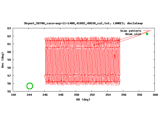Click the y-axis tick label 58
The image size is (160, 120).
pyautogui.click(x=9, y=68)
